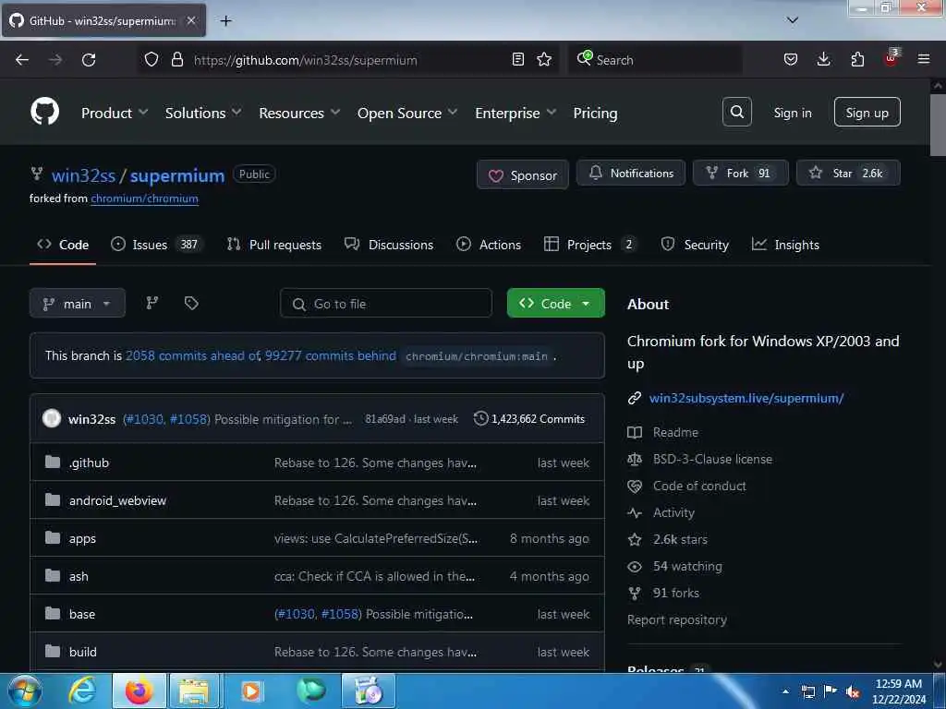Image resolution: width=946 pixels, height=709 pixels.
Task: Expand the Resources menu
Action: pos(299,113)
